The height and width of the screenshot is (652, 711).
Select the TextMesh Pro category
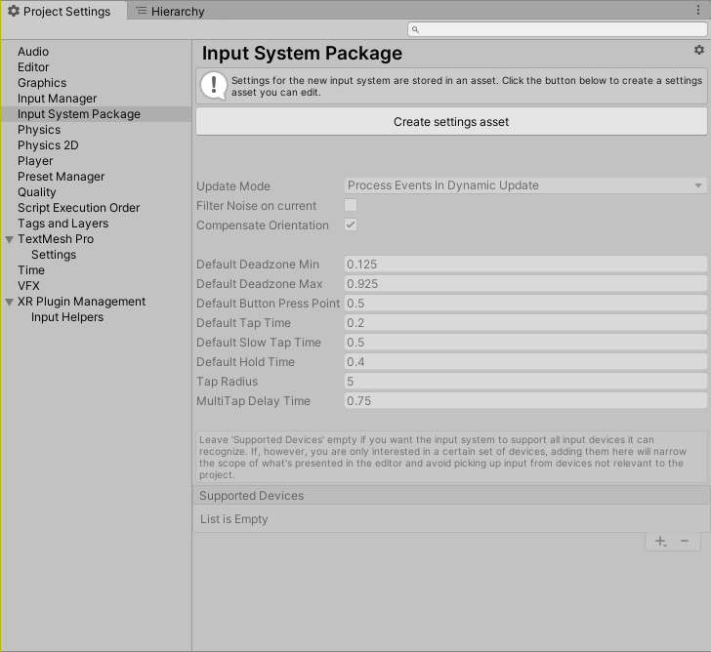click(56, 239)
